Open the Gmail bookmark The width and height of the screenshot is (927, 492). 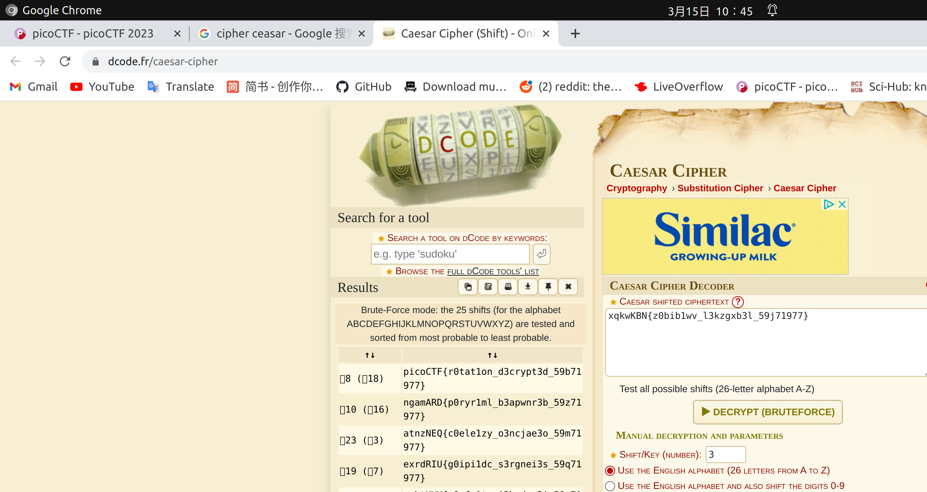tap(34, 87)
